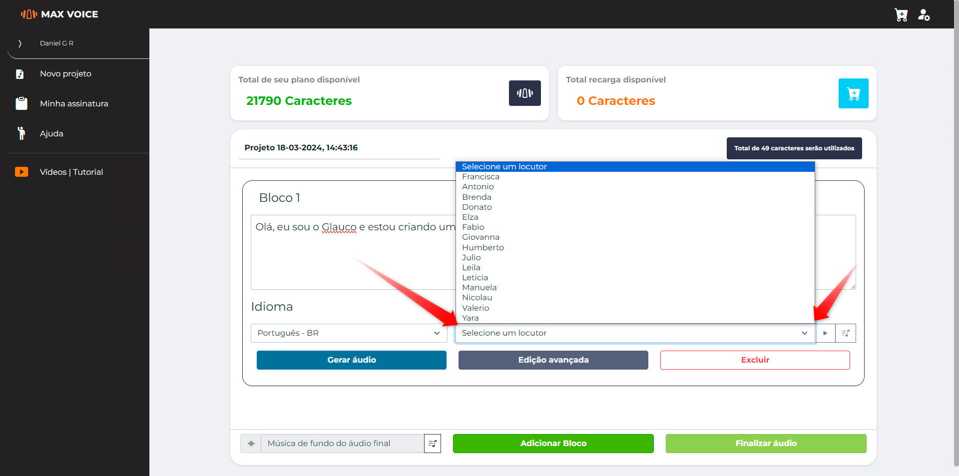Open Novo projeto menu item

pyautogui.click(x=65, y=73)
